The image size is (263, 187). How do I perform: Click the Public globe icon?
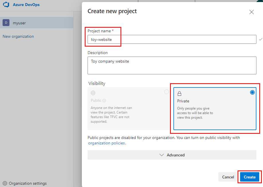[93, 93]
